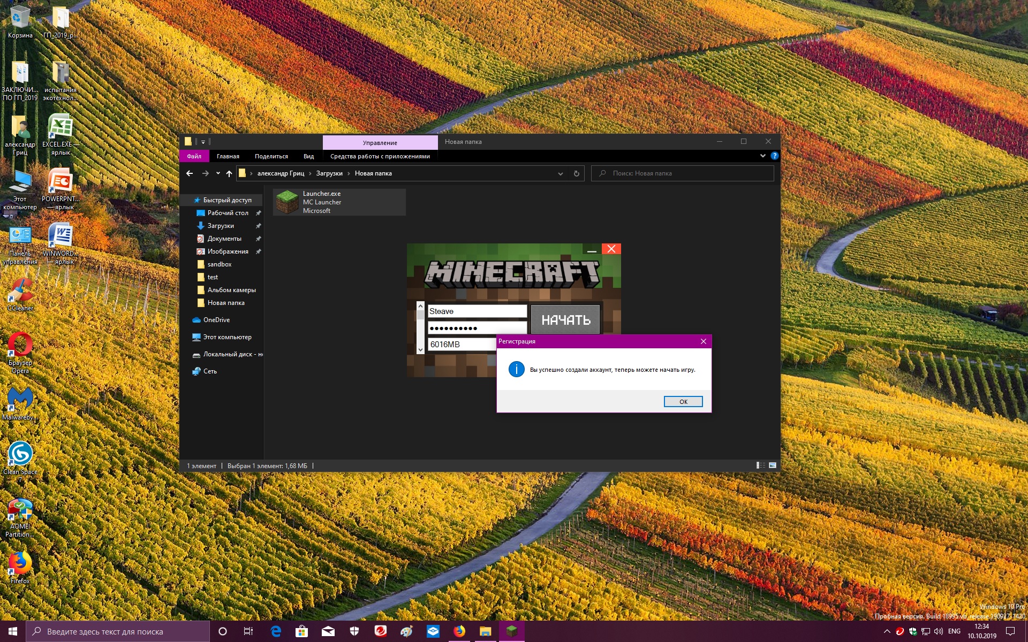Open address bar history dropdown
This screenshot has height=642, width=1028.
click(x=560, y=173)
